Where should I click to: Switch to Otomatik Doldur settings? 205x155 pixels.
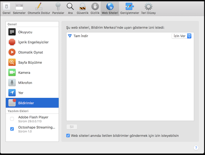tap(39, 8)
